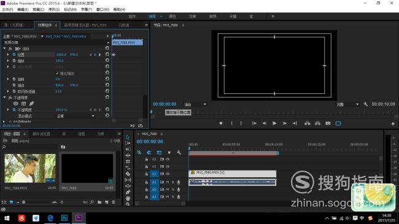Viewport: 399px width, 224px height.
Task: Open the playback resolution dropdown
Action: click(x=347, y=104)
